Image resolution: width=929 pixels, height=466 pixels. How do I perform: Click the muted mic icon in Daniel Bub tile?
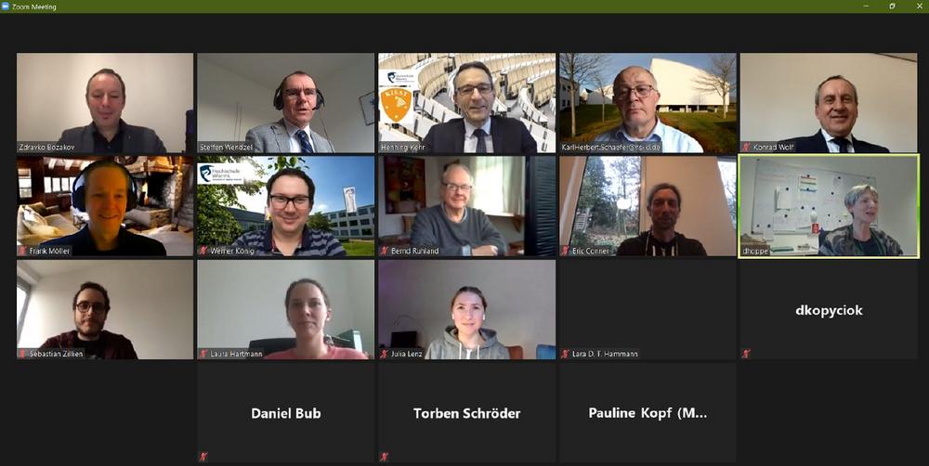(x=203, y=457)
